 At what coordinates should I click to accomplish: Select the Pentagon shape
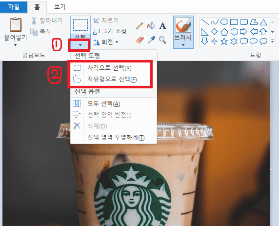click(224, 32)
